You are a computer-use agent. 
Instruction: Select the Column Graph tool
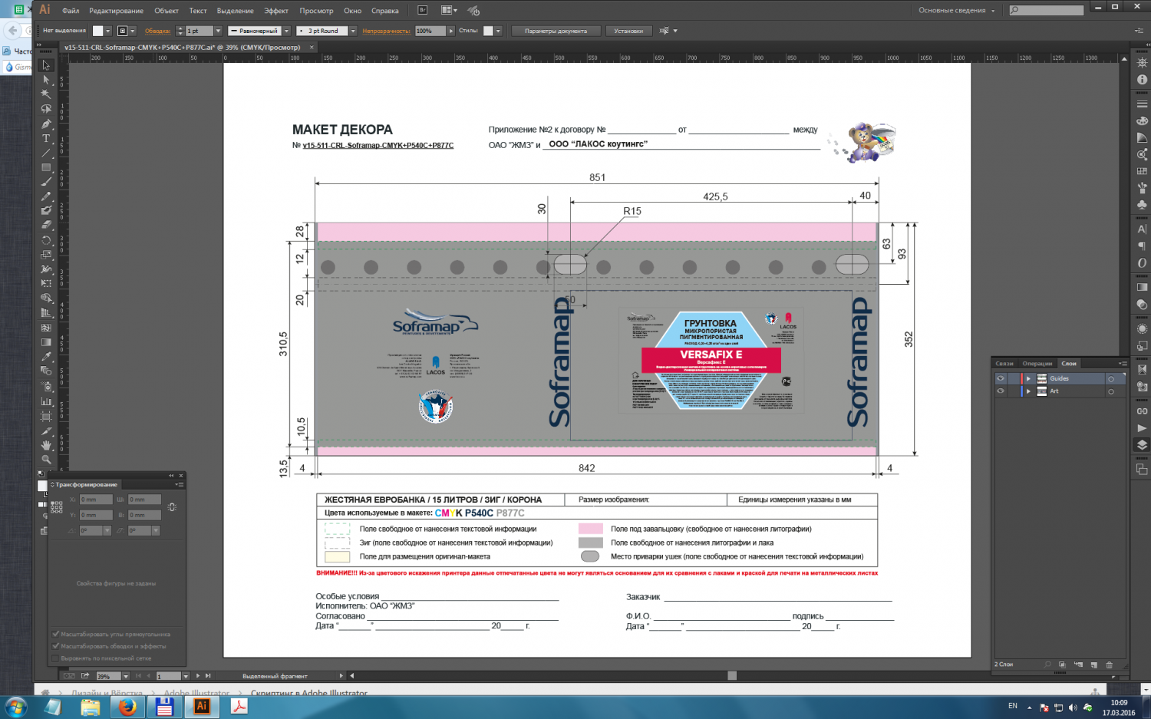pos(46,401)
